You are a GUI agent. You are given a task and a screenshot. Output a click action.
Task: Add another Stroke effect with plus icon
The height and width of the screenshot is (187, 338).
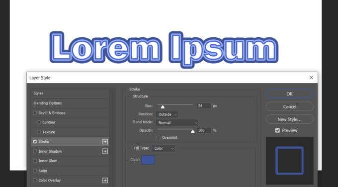pyautogui.click(x=105, y=141)
